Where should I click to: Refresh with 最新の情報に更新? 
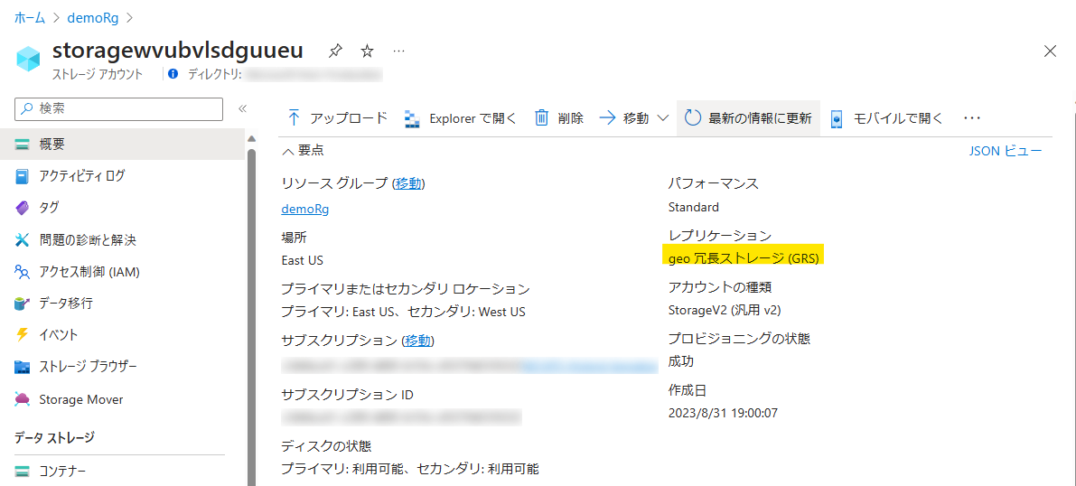(x=748, y=118)
